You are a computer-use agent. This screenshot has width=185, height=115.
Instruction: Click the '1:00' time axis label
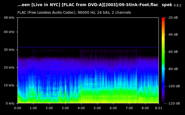33,108
